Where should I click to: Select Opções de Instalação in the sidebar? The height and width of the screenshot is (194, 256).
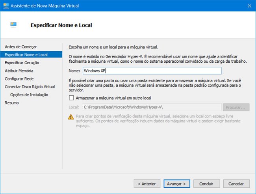(x=29, y=95)
